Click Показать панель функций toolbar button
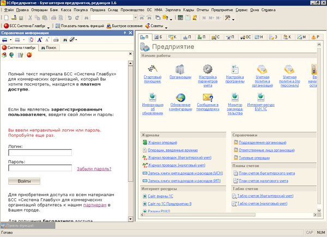The height and width of the screenshot is (237, 327). pos(80,26)
